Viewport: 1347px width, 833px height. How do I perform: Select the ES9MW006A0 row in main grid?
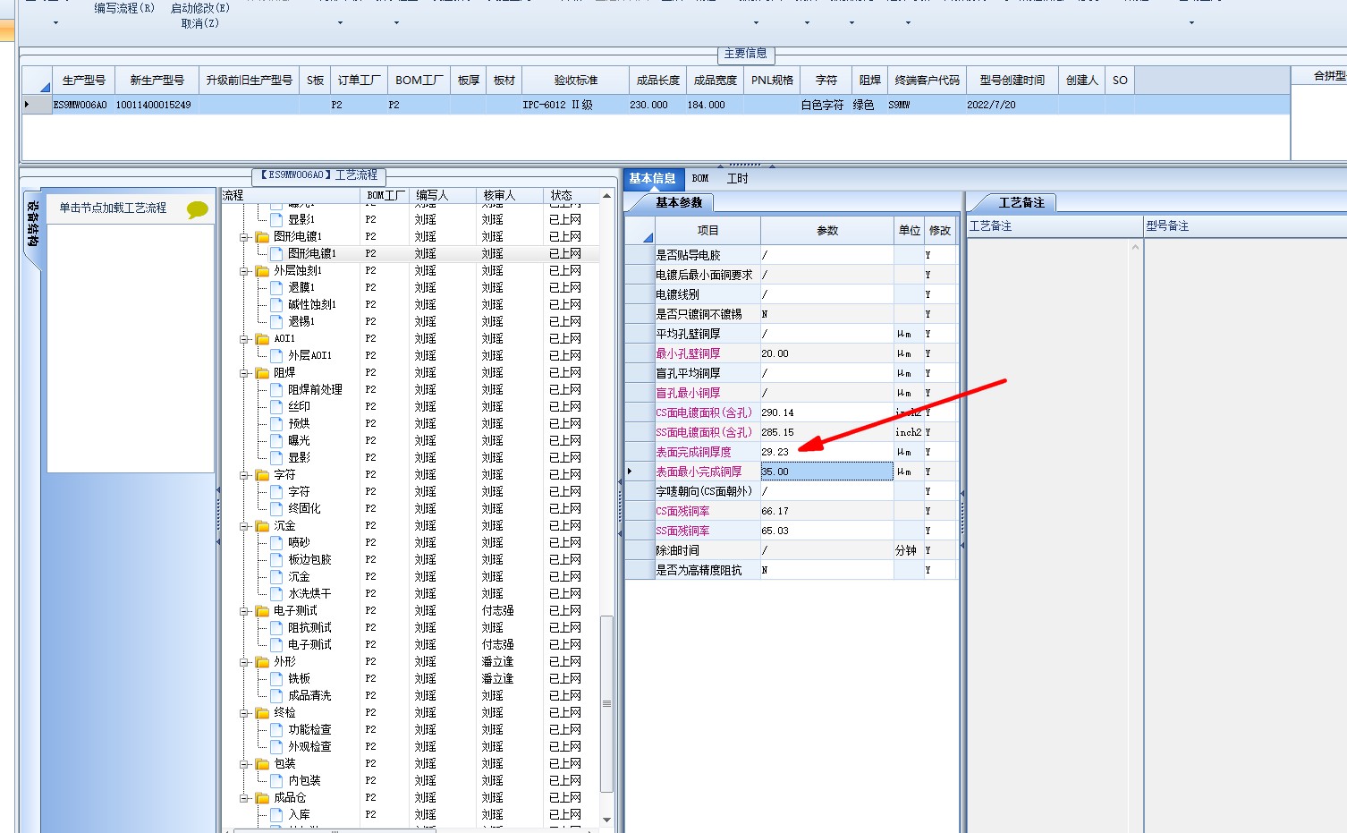[656, 105]
